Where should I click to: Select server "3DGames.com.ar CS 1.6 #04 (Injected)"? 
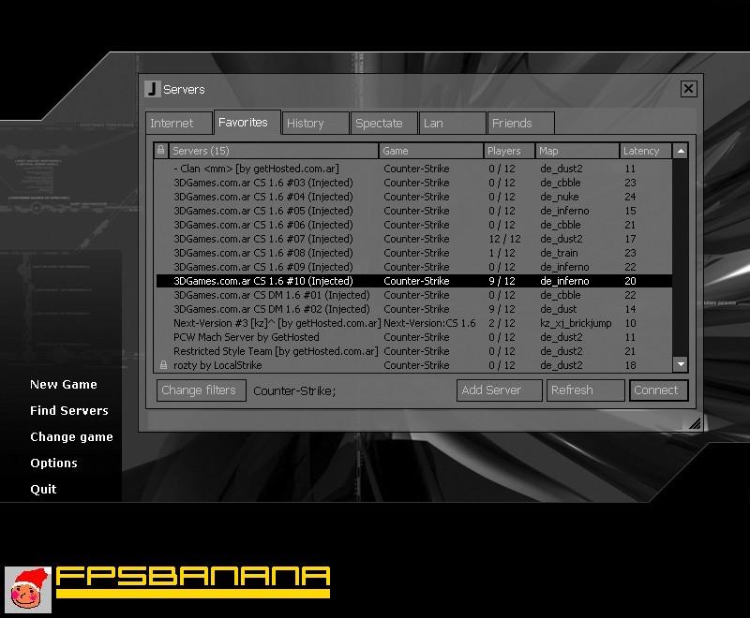point(414,197)
